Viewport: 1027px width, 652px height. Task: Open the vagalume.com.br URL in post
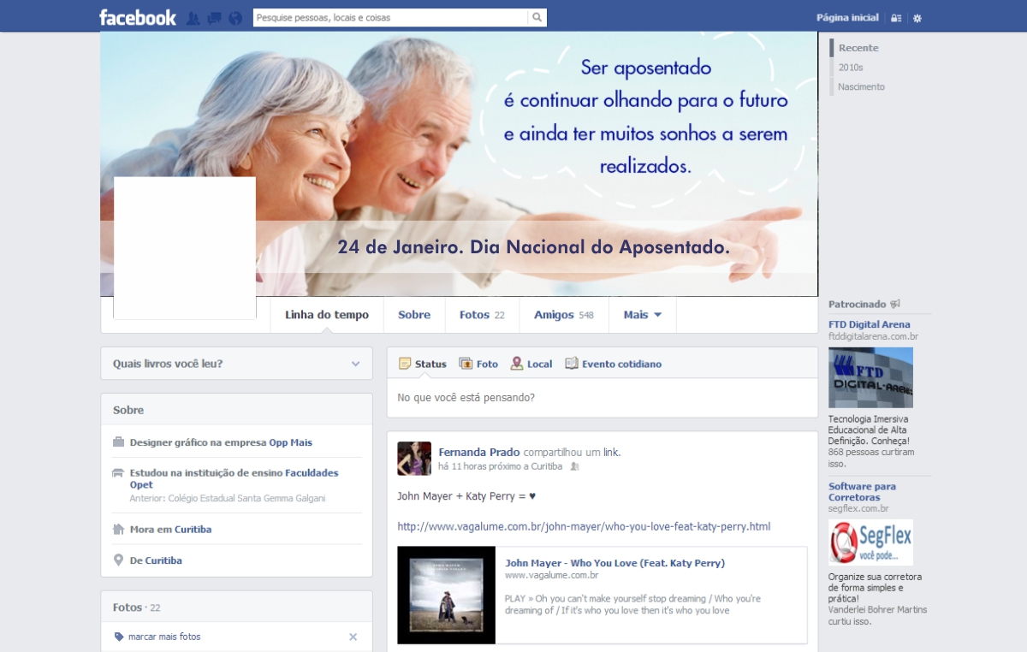coord(584,526)
